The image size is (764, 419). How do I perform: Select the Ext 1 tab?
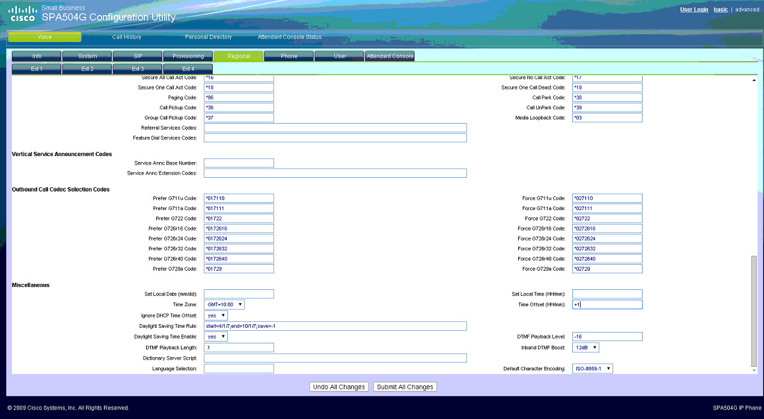pos(37,69)
